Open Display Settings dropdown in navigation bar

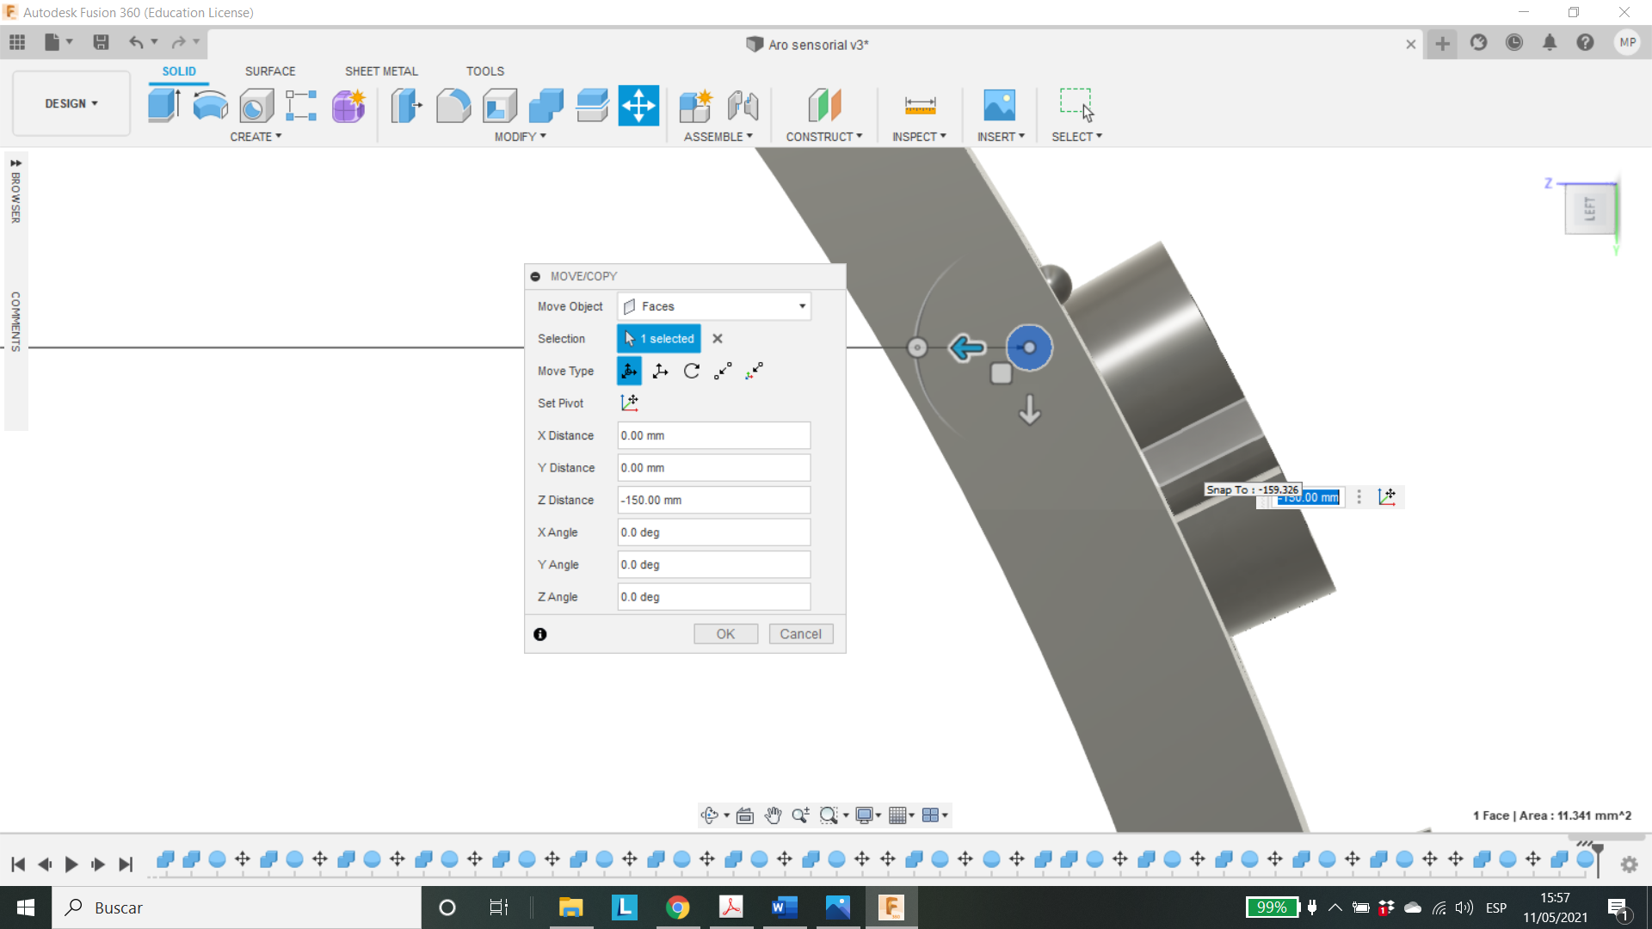(x=868, y=815)
